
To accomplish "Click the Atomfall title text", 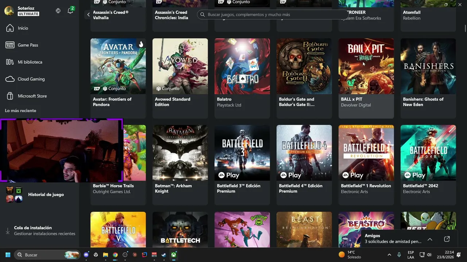I will [412, 12].
